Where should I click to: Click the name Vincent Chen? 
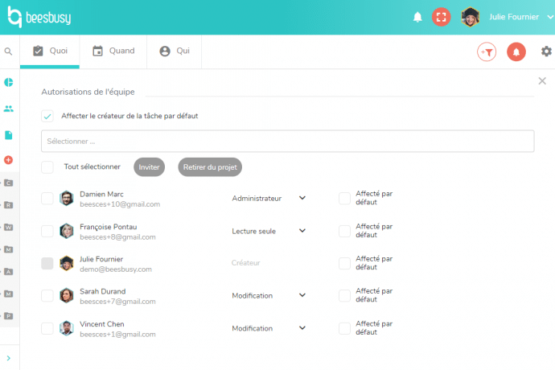coord(102,324)
